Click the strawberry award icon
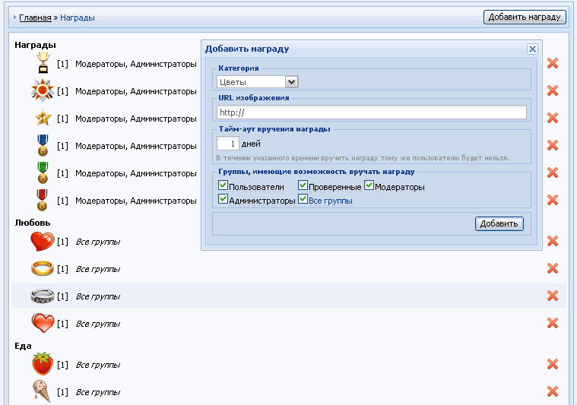Image resolution: width=577 pixels, height=405 pixels. click(43, 365)
